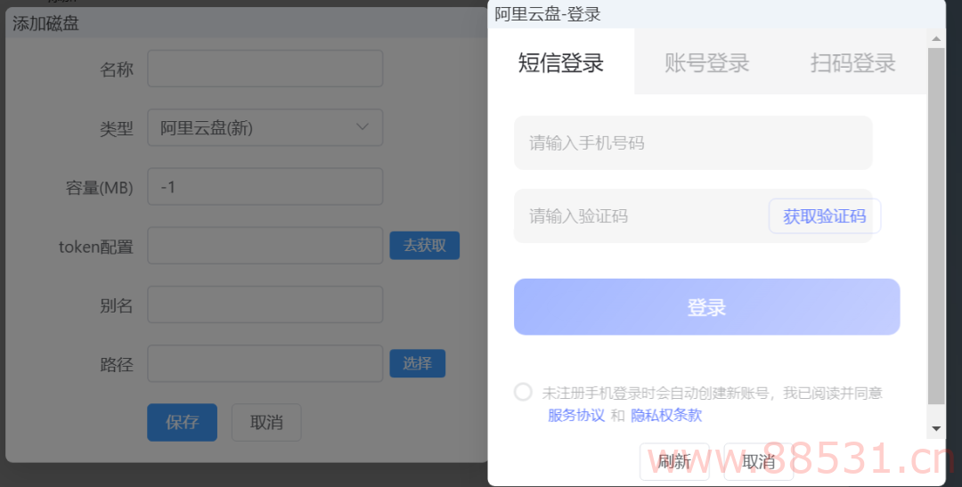The height and width of the screenshot is (487, 962).
Task: Click the login window scrollbar down arrow
Action: [936, 429]
